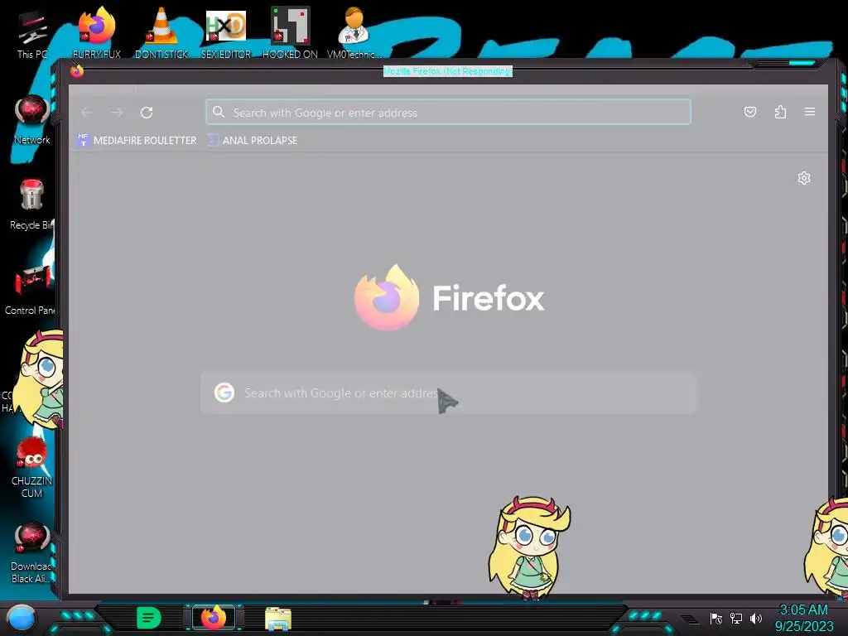Screen dimensions: 848x636
Task: Open the green notes app in taskbar
Action: pyautogui.click(x=149, y=618)
